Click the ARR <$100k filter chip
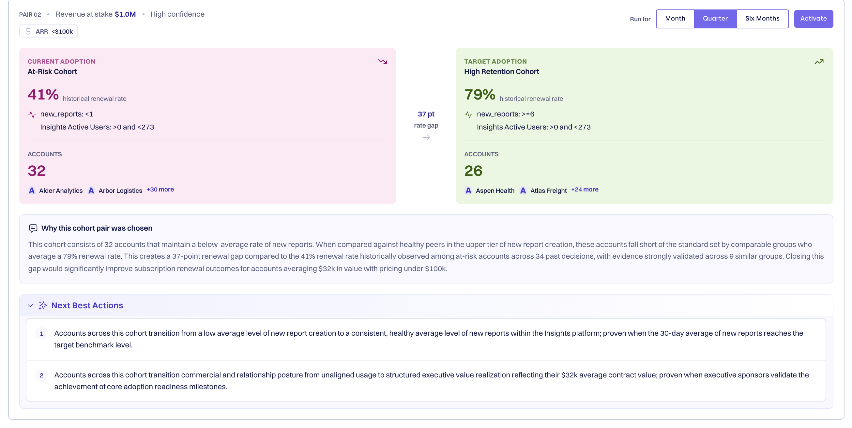 pyautogui.click(x=49, y=31)
